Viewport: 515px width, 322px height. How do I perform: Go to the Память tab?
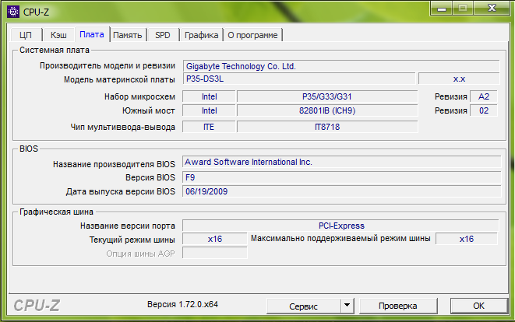tap(128, 35)
